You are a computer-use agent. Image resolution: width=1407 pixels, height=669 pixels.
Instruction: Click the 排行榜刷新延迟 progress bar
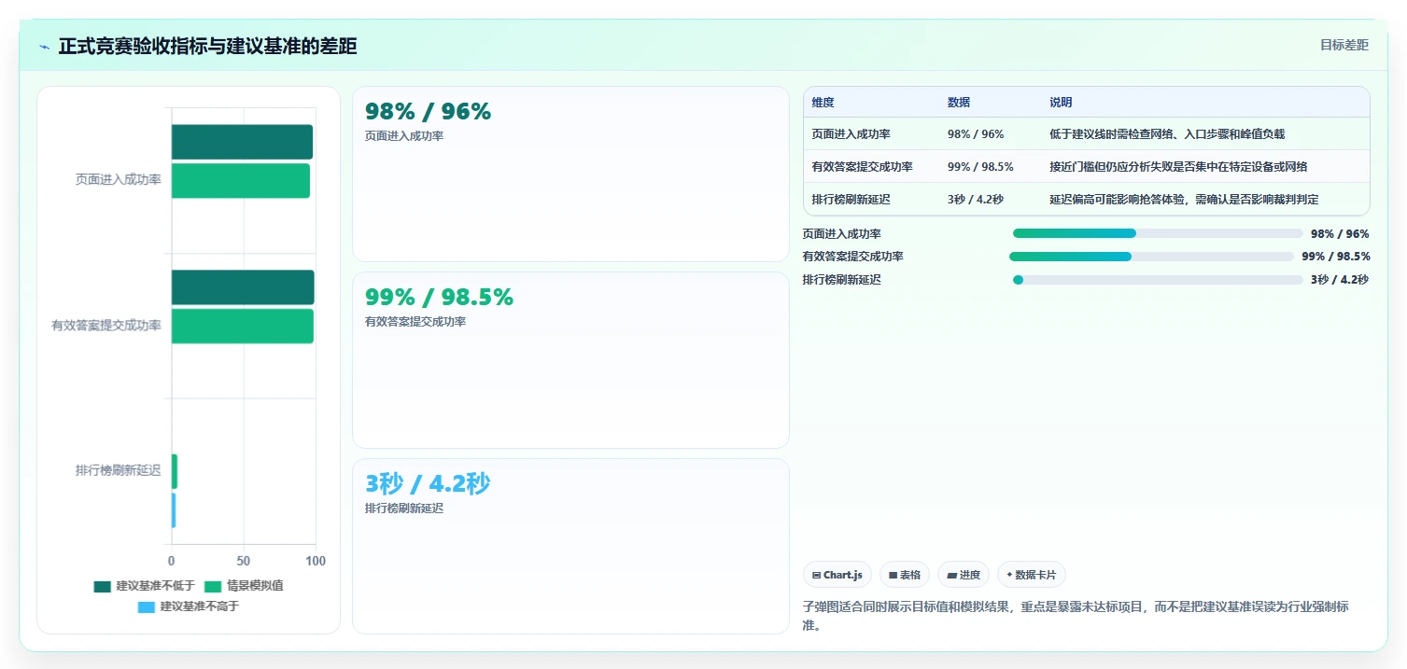[x=1158, y=280]
